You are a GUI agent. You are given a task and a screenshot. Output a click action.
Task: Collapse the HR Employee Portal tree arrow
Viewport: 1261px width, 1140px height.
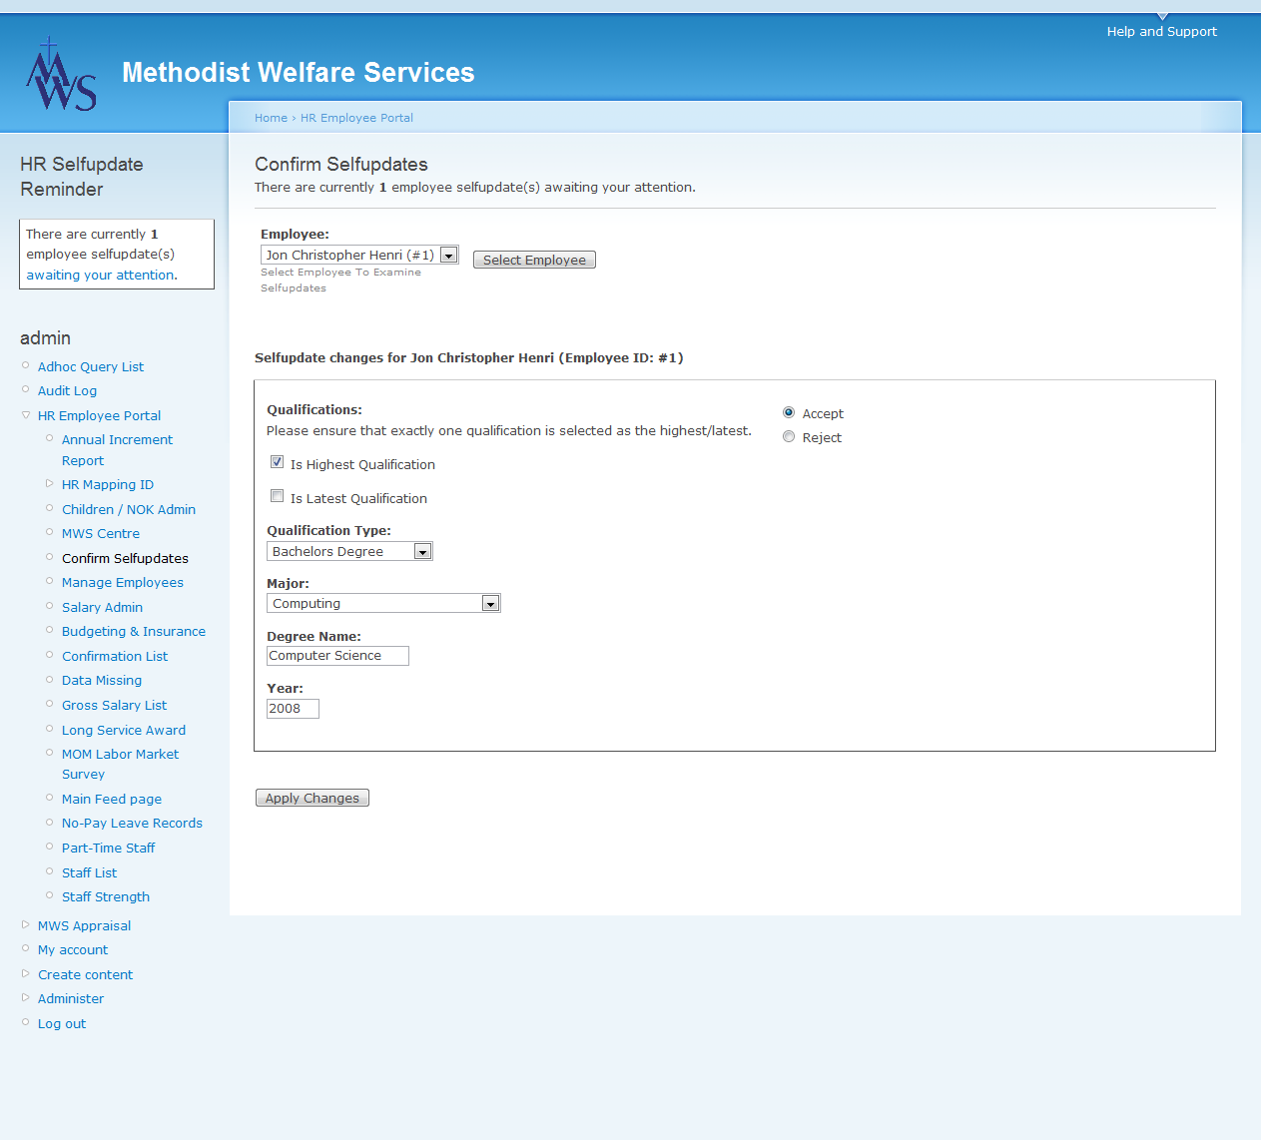tap(26, 415)
